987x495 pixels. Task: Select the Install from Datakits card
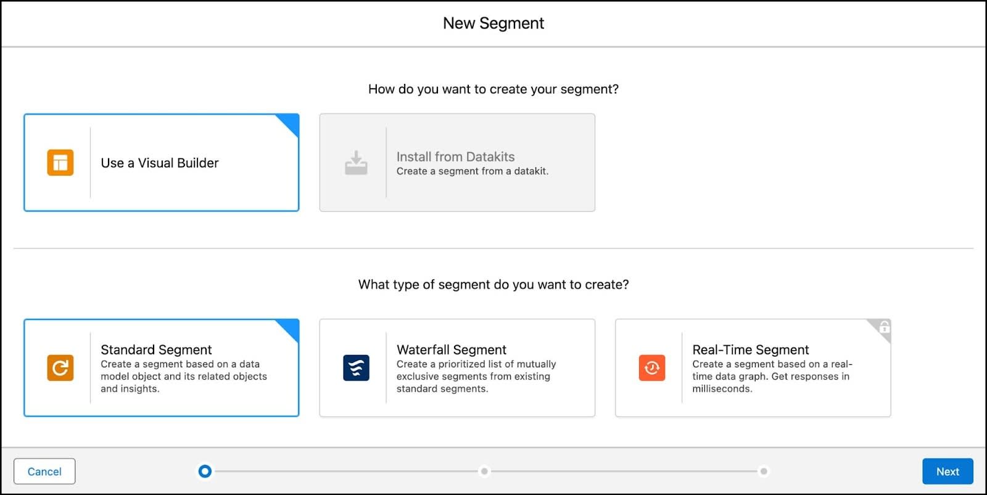click(457, 163)
